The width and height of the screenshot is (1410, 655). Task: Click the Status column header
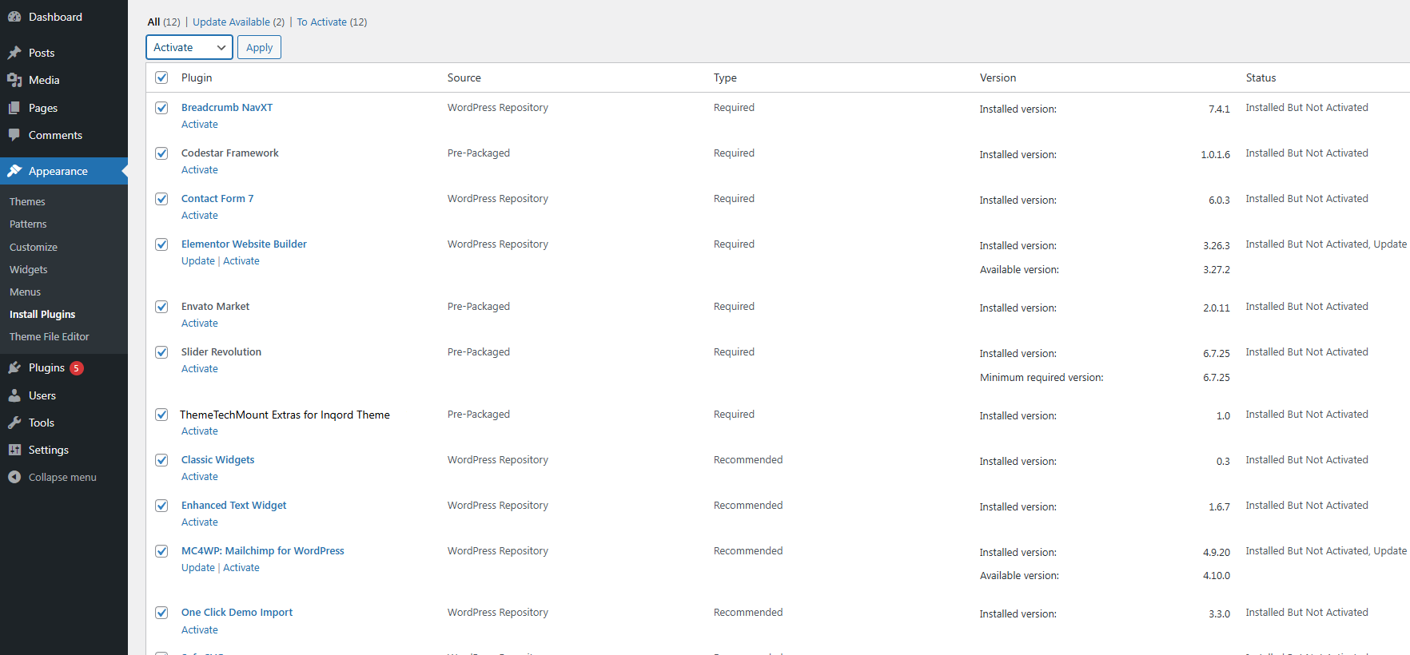click(x=1261, y=77)
